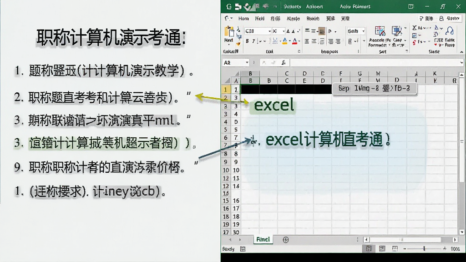
Task: Switch to Page Layout view in status bar
Action: (382, 249)
